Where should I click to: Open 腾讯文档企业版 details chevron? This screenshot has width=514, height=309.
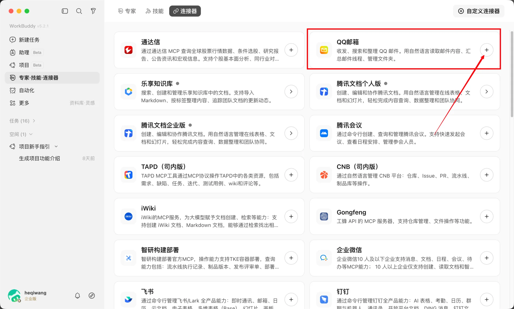[291, 133]
